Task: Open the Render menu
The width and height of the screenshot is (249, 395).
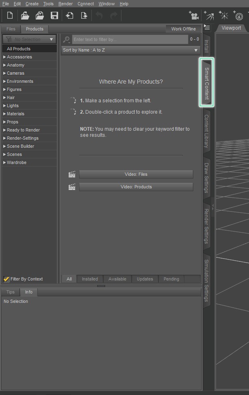Action: click(65, 4)
